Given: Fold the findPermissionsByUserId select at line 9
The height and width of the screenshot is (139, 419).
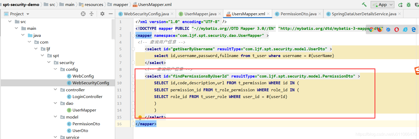Looking at the screenshot, I should point(133,76).
